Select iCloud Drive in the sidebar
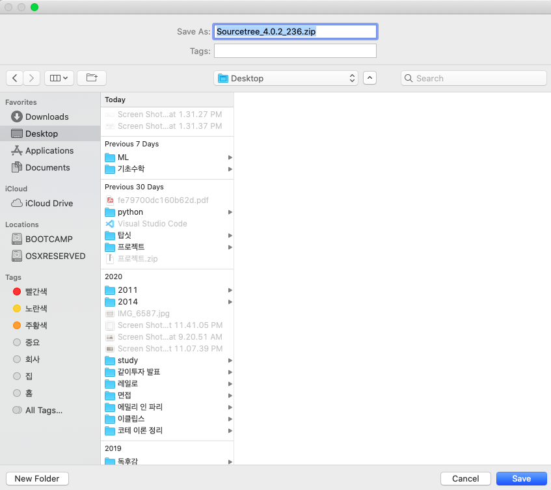This screenshot has height=490, width=551. (49, 203)
